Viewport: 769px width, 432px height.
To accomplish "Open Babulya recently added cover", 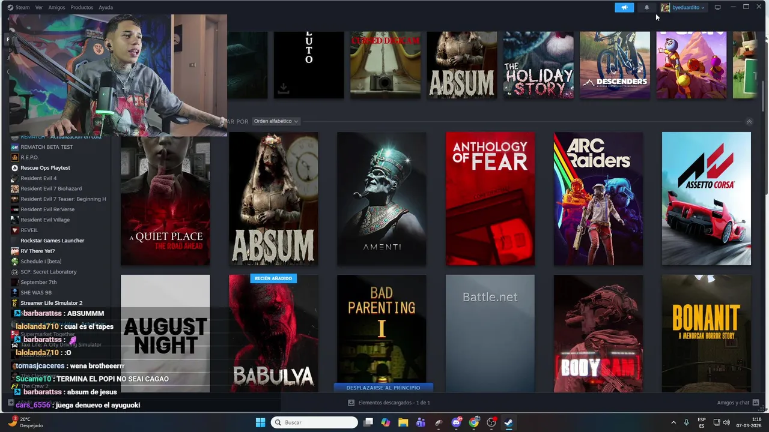I will click(273, 334).
